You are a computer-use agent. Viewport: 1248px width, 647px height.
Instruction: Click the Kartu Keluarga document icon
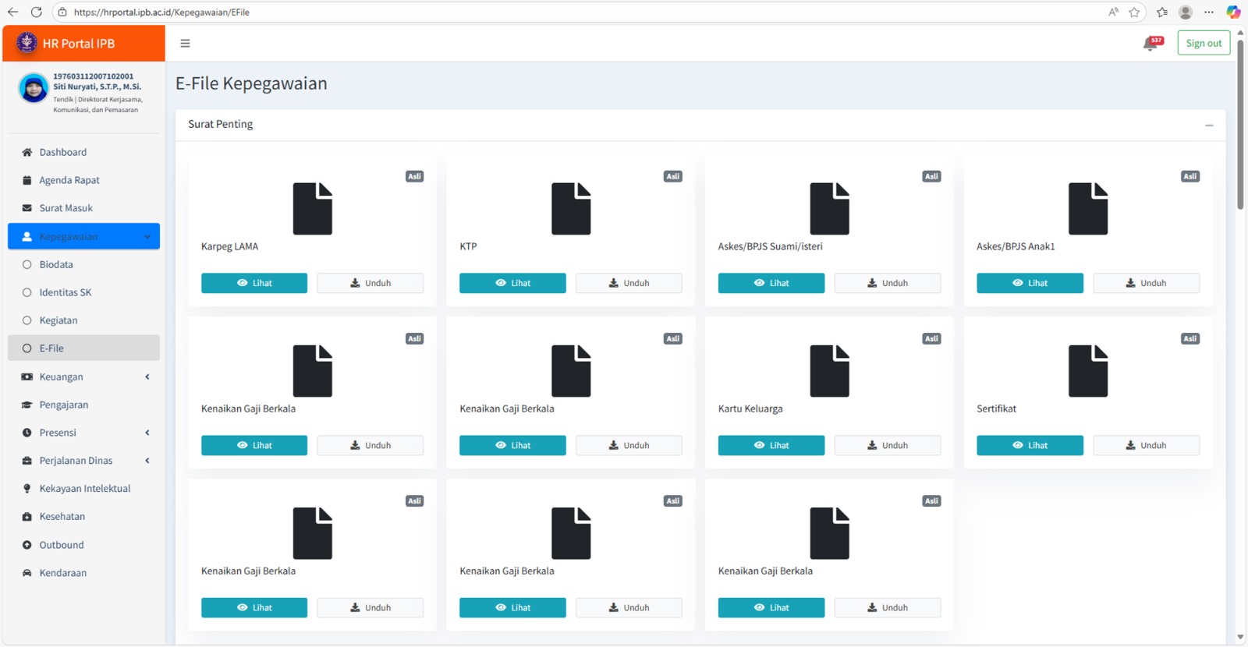pyautogui.click(x=828, y=371)
